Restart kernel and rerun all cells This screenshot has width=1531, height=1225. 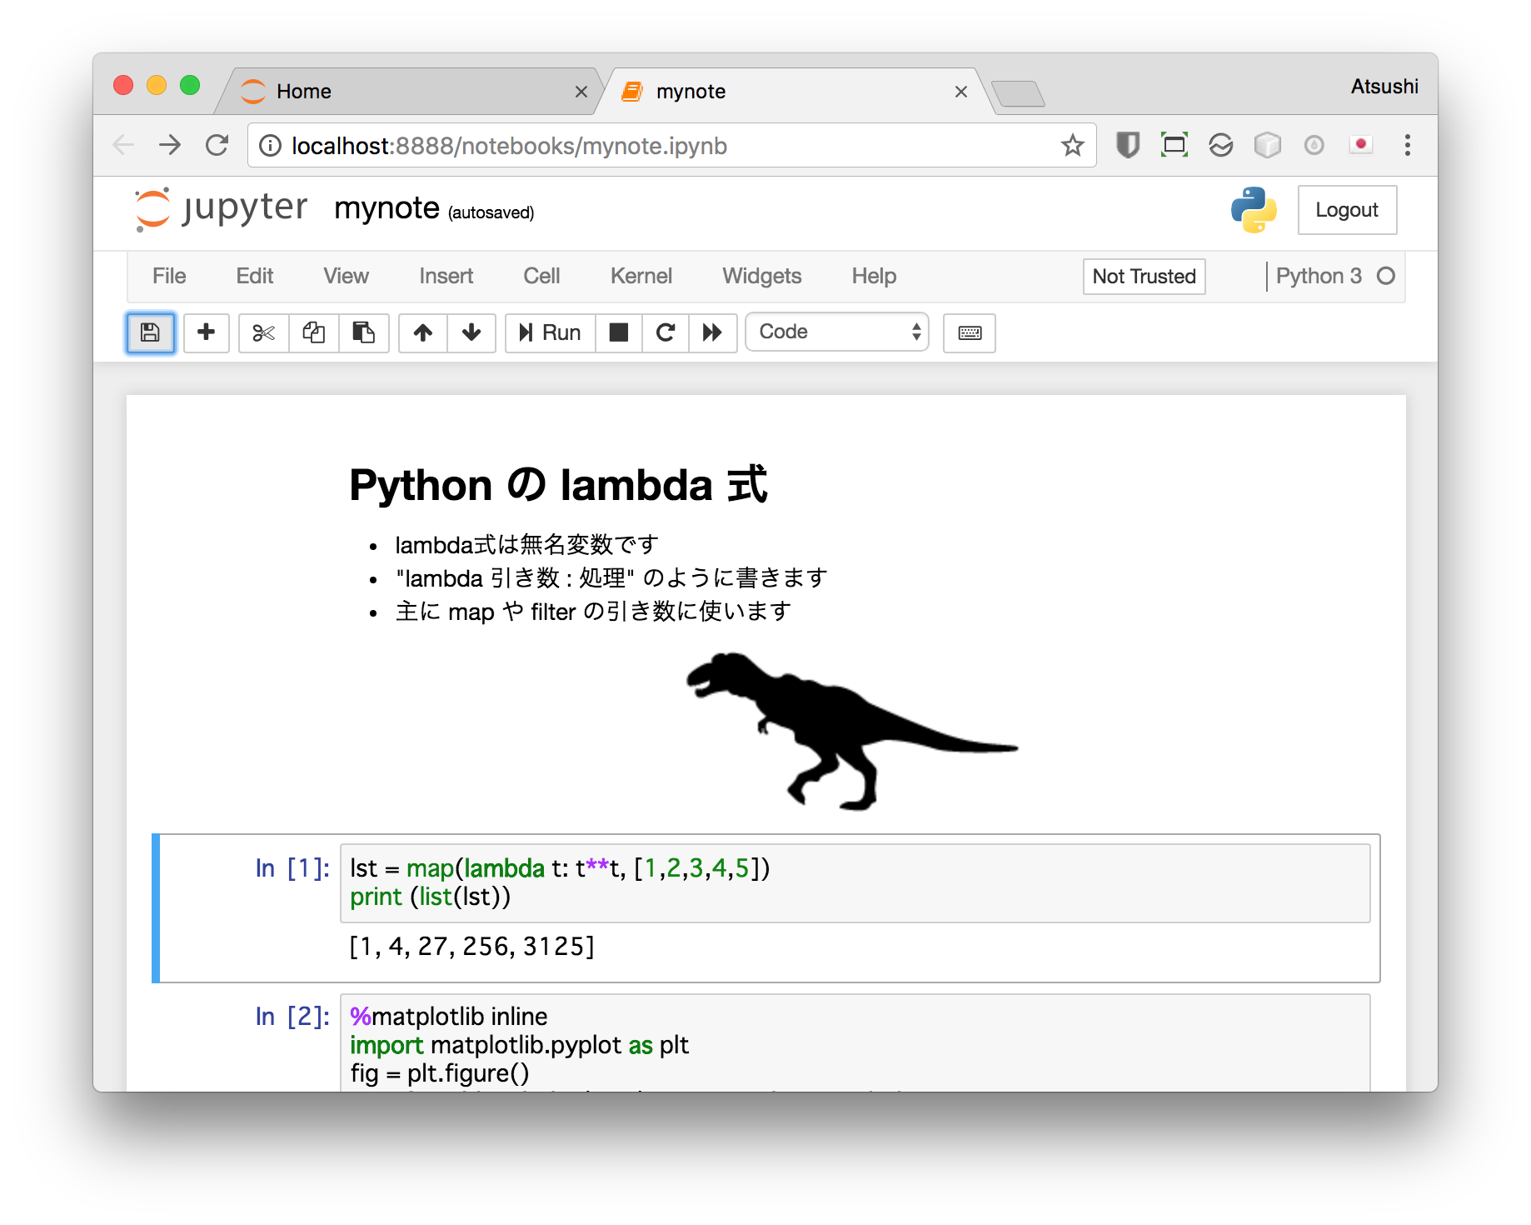coord(712,332)
